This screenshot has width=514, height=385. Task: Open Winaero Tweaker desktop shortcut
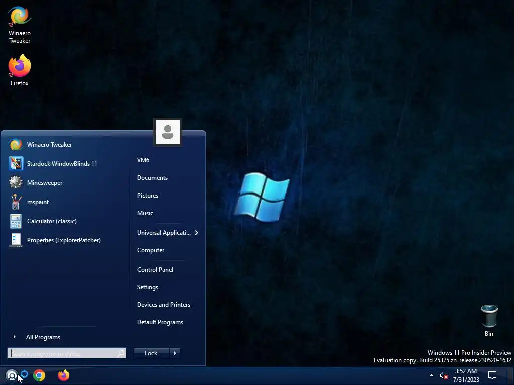(20, 25)
